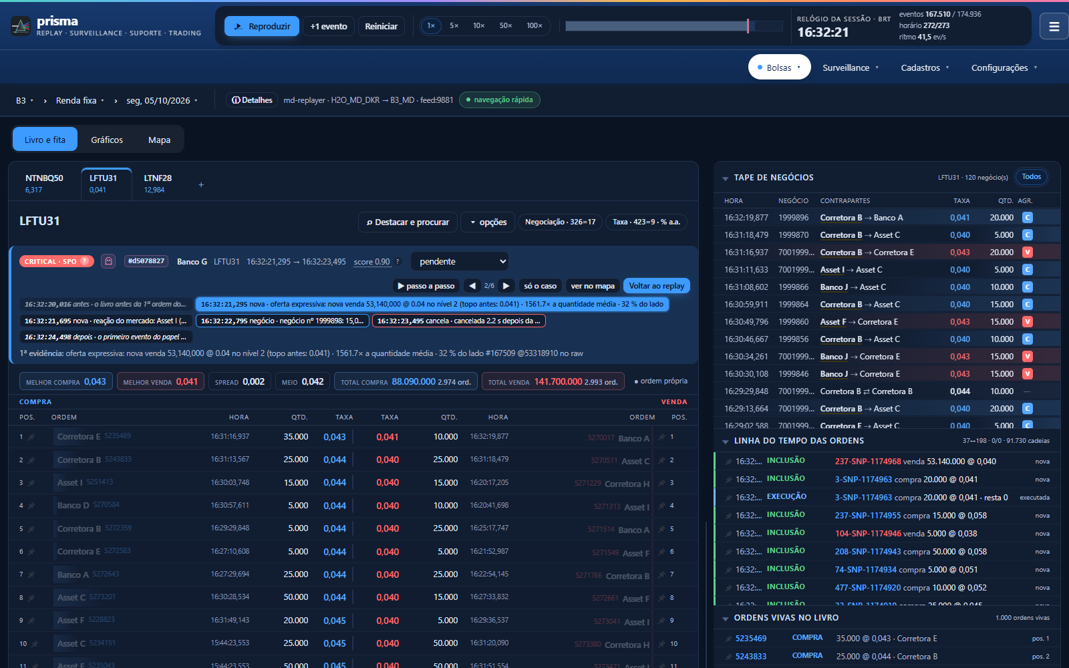Pin timeline entry 237-SNP-1174968
Screen dimensions: 1069x668
tap(728, 462)
